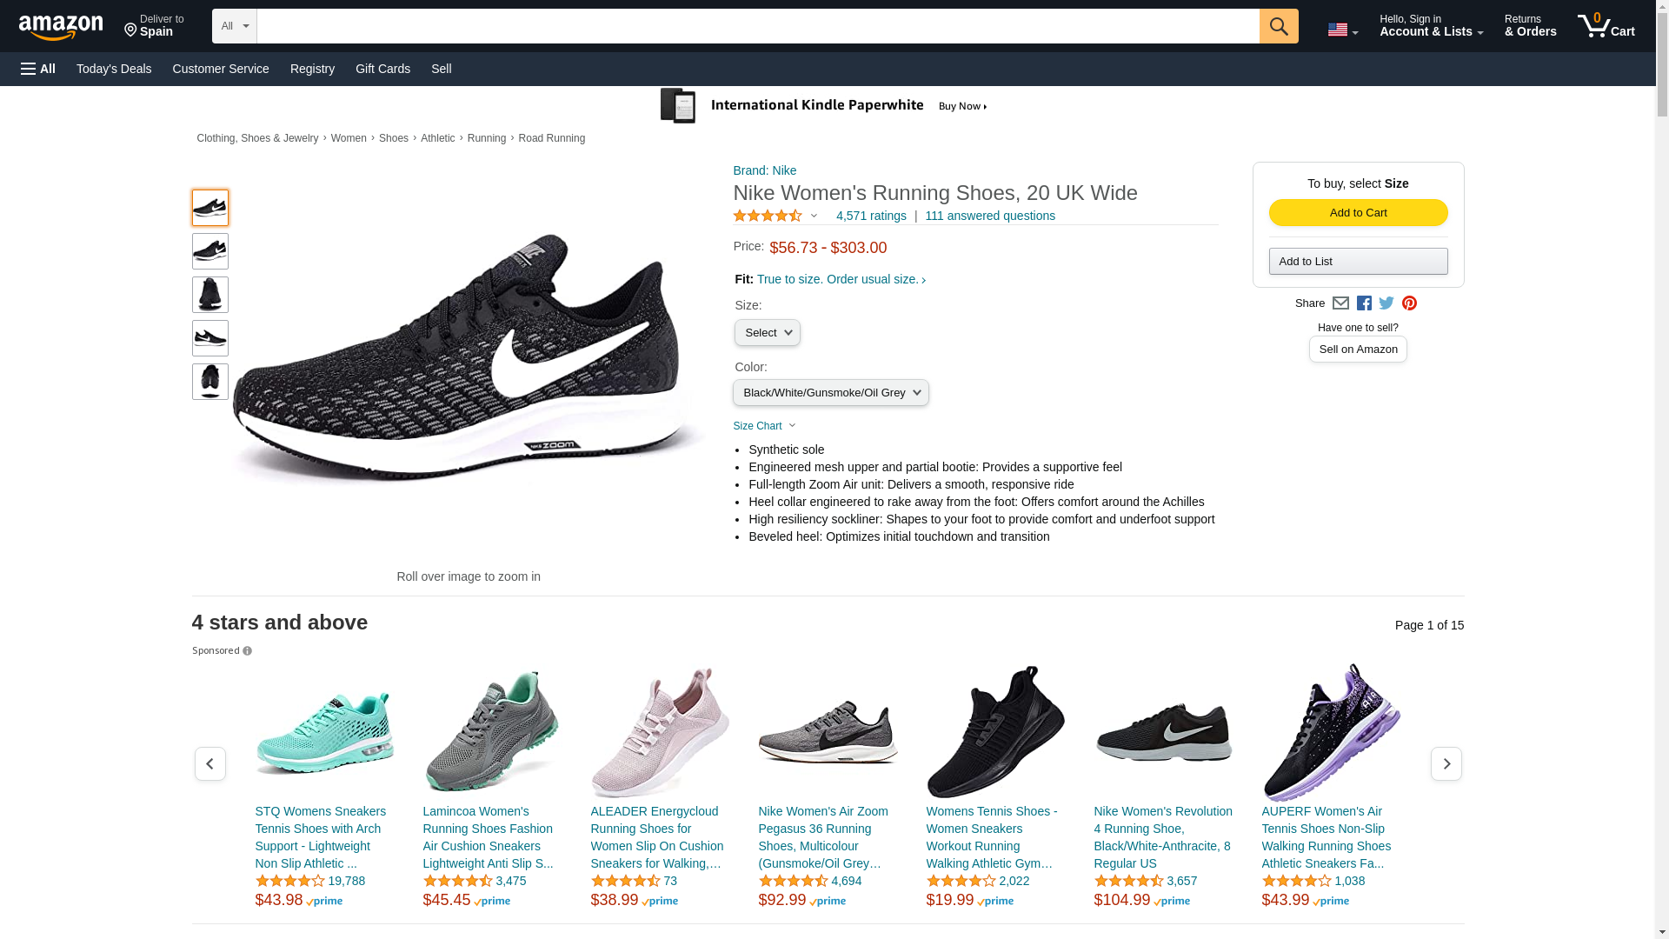Select the second shoe thumbnail image

[x=209, y=251]
